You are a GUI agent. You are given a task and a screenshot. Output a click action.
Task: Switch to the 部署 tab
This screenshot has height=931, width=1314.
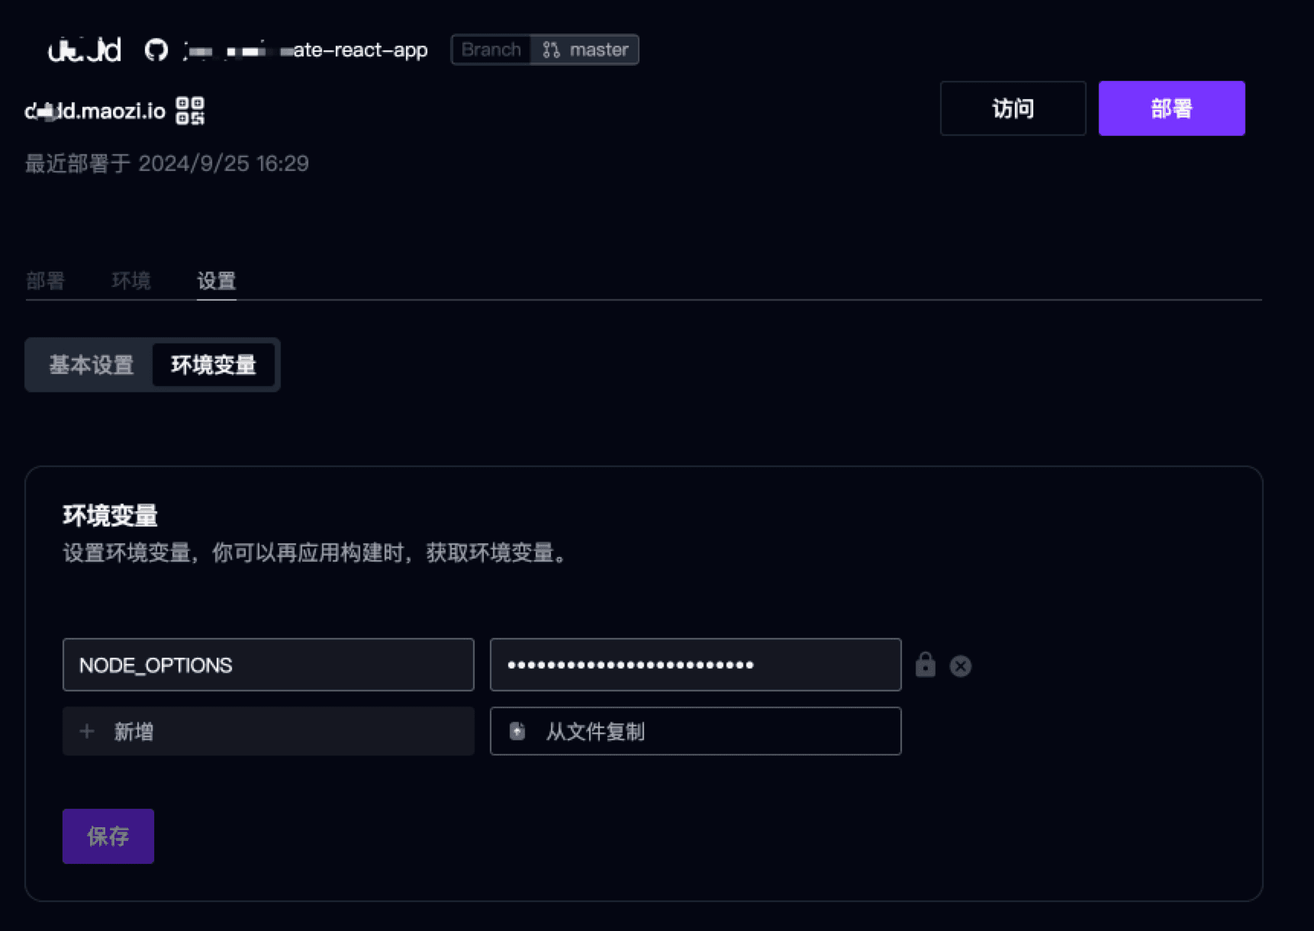[45, 281]
